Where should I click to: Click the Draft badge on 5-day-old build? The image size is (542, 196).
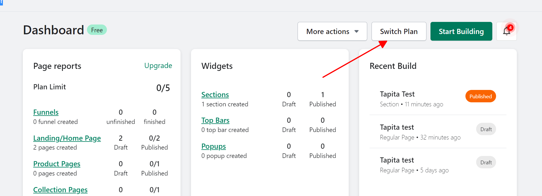coord(486,163)
